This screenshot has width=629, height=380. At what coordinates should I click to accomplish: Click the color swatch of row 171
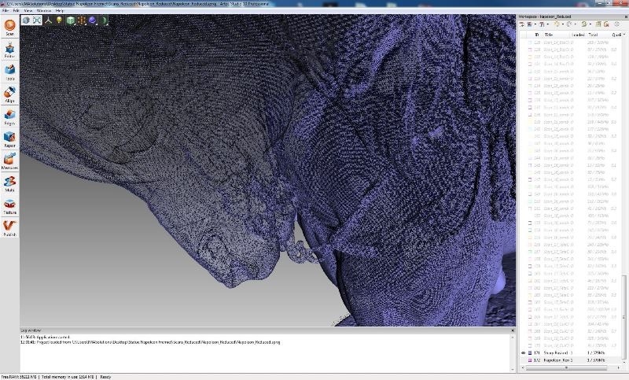pyautogui.click(x=530, y=353)
